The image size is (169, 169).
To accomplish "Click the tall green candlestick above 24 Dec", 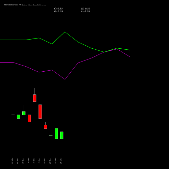I will point(56,134).
